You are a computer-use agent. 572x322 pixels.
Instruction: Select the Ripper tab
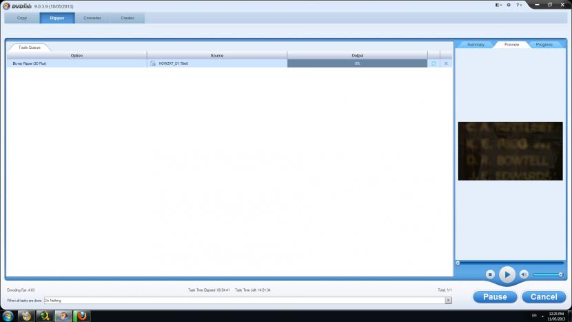click(57, 18)
